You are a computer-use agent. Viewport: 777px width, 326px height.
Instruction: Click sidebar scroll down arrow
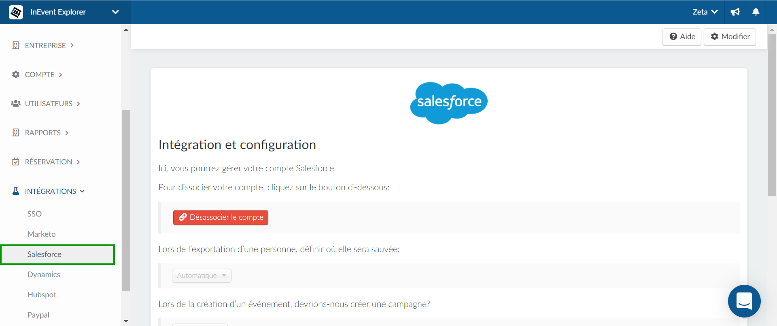pos(126,321)
